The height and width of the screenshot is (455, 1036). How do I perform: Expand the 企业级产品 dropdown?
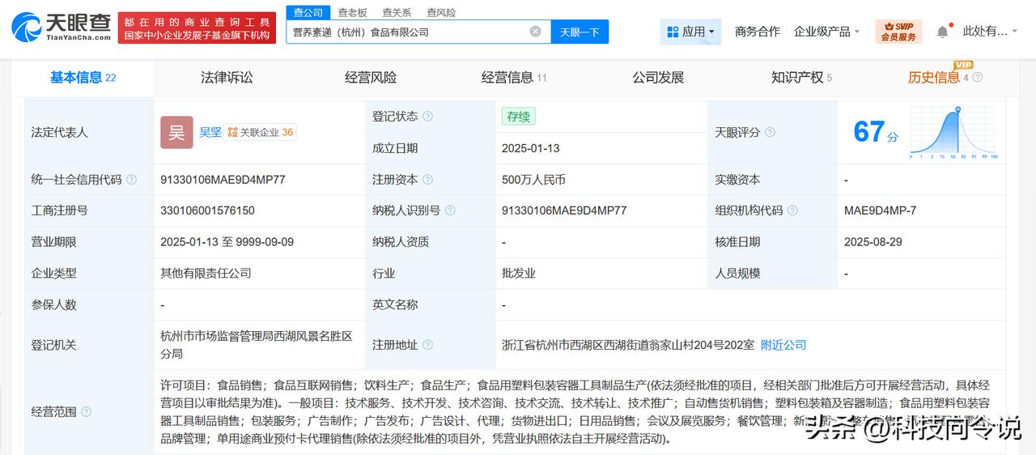(x=827, y=32)
